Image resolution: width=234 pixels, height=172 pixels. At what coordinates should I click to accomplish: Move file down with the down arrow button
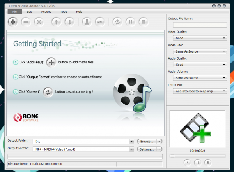click(69, 22)
